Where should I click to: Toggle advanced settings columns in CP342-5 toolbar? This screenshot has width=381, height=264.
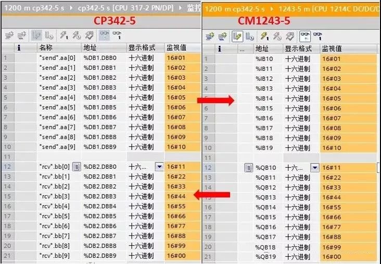[49, 35]
